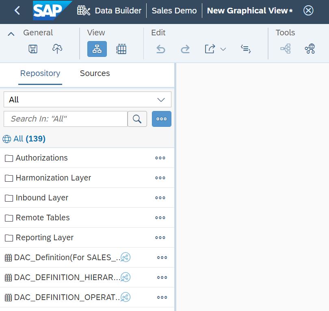Screen dimensions: 329x311
Task: Click the magnifier search button
Action: click(x=137, y=119)
